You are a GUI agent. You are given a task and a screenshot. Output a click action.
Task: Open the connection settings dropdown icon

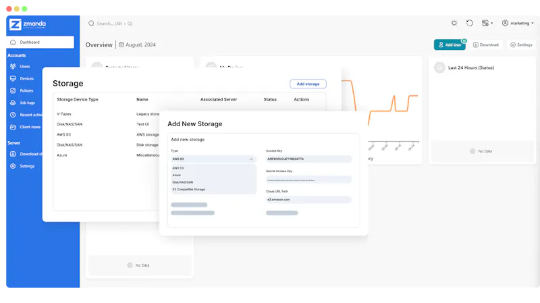click(487, 23)
